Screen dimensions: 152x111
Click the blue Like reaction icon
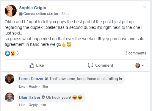coord(7,53)
